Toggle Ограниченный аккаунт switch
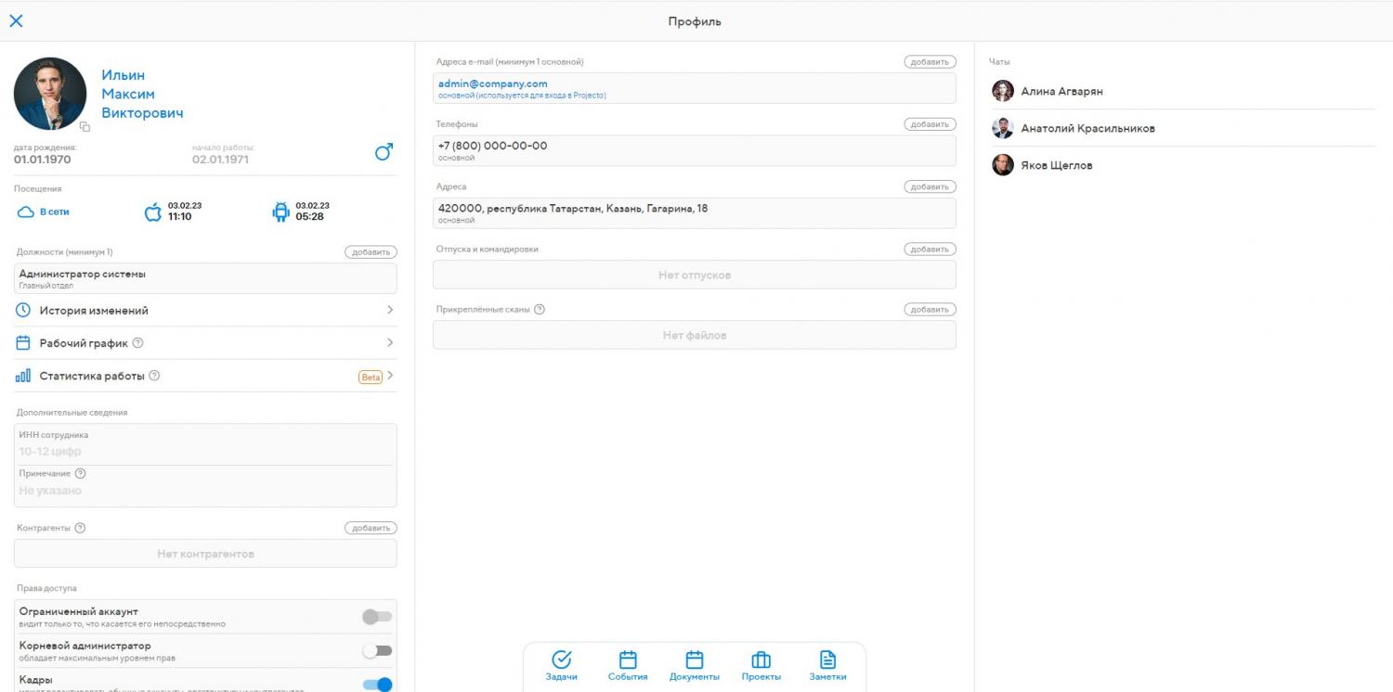This screenshot has width=1393, height=692. pyautogui.click(x=377, y=617)
